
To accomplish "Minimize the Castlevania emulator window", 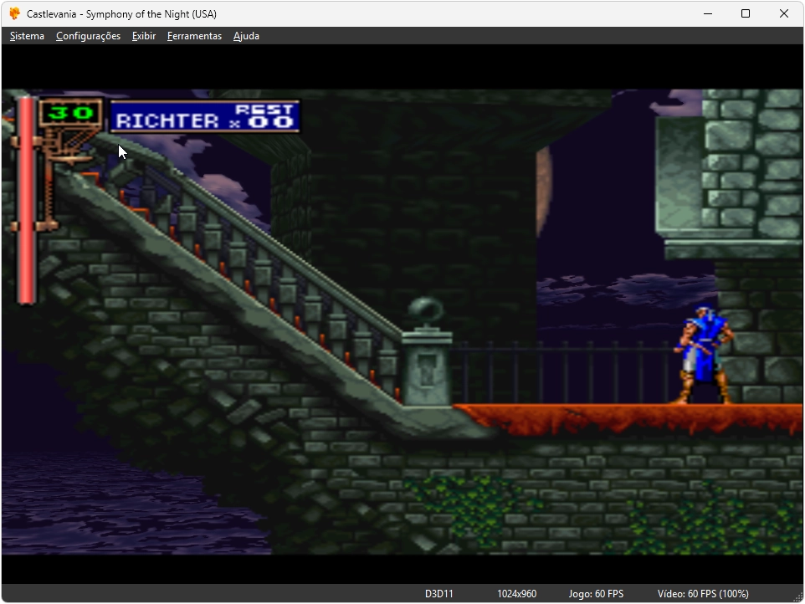I will [x=707, y=14].
